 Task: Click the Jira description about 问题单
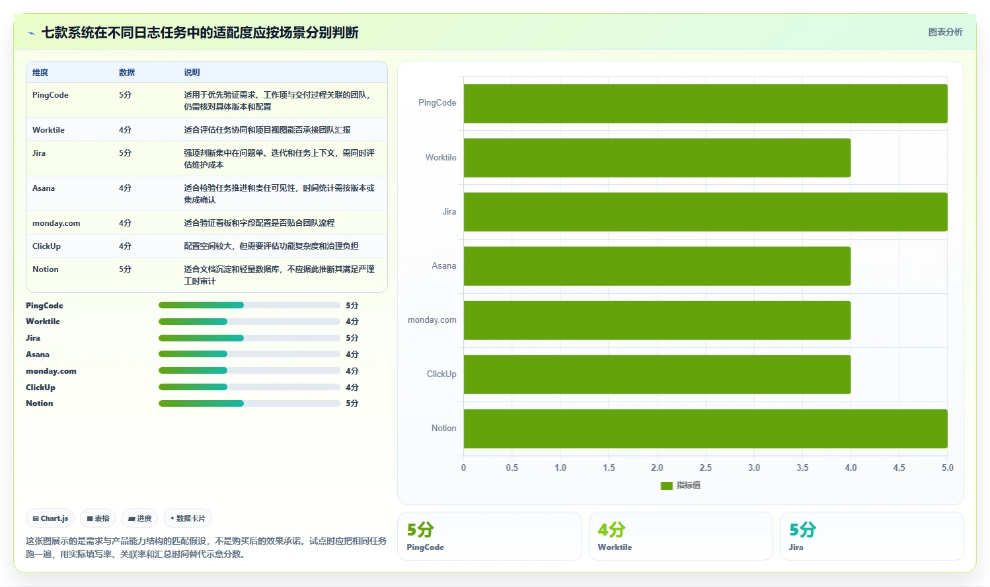(279, 159)
